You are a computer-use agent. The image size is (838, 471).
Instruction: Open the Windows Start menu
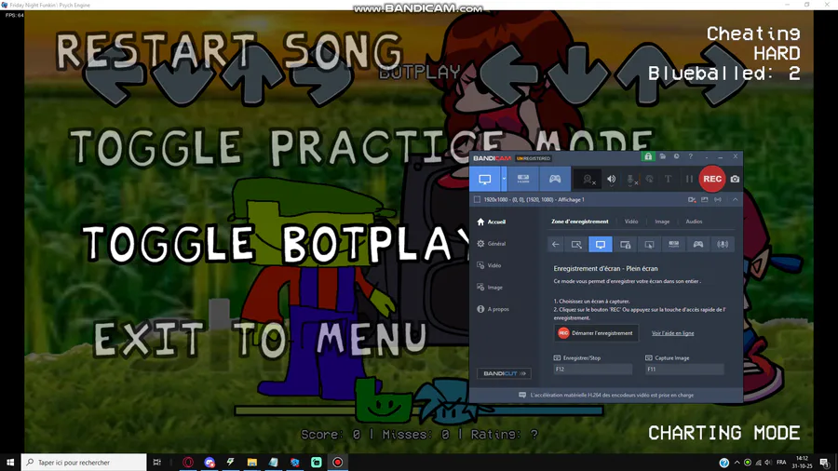(x=10, y=463)
